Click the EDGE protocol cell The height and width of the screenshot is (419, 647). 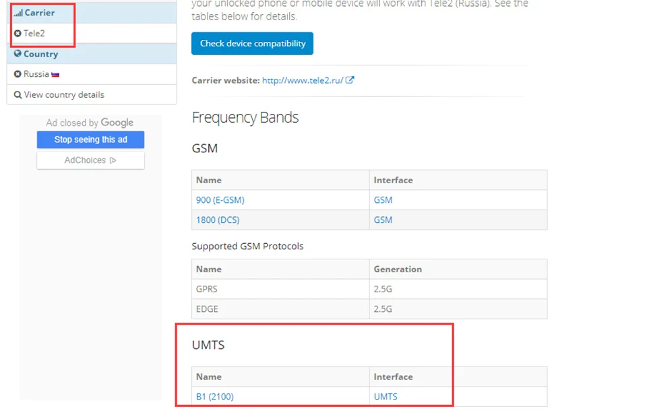pyautogui.click(x=280, y=309)
